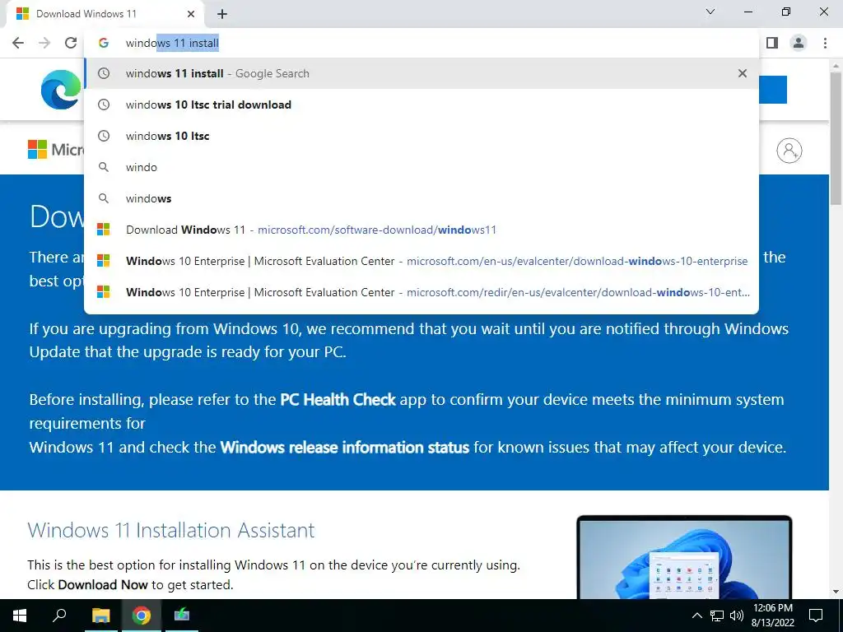Image resolution: width=843 pixels, height=632 pixels.
Task: Close the Download Windows 11 tab
Action: (191, 14)
